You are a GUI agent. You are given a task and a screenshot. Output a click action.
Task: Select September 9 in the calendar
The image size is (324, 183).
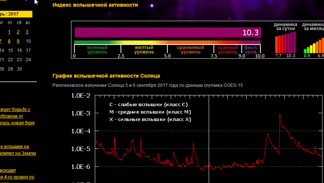[x=18, y=41]
